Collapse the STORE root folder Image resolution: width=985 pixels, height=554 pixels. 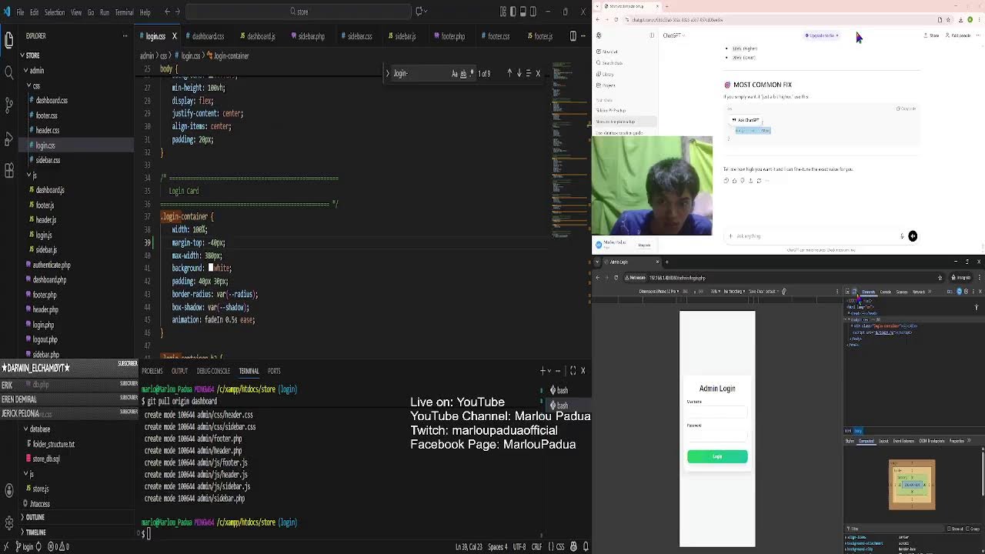32,55
